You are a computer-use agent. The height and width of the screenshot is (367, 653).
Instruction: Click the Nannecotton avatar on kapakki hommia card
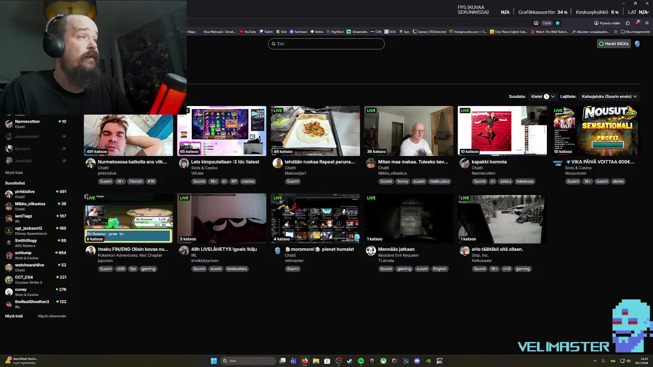click(464, 163)
